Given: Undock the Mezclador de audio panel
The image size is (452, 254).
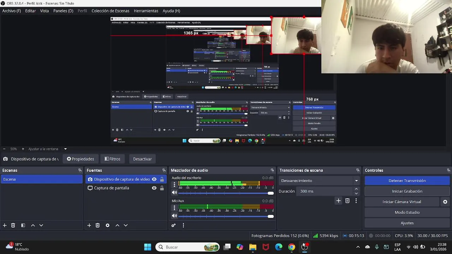Looking at the screenshot, I should [x=272, y=170].
